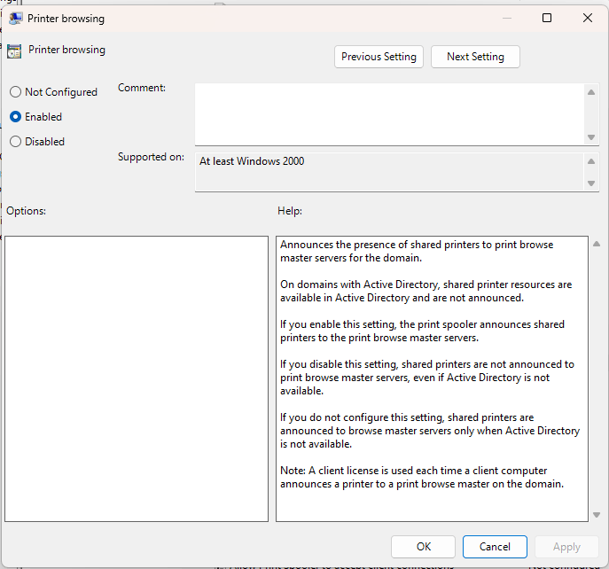Go to Previous Setting
The width and height of the screenshot is (609, 569).
click(x=379, y=57)
